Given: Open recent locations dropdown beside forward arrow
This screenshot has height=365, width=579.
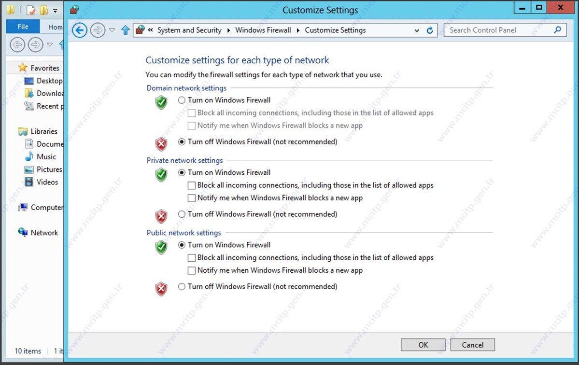Looking at the screenshot, I should pos(112,30).
